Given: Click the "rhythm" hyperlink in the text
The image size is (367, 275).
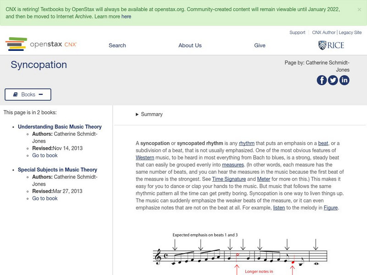Looking at the screenshot, I should pyautogui.click(x=246, y=143).
